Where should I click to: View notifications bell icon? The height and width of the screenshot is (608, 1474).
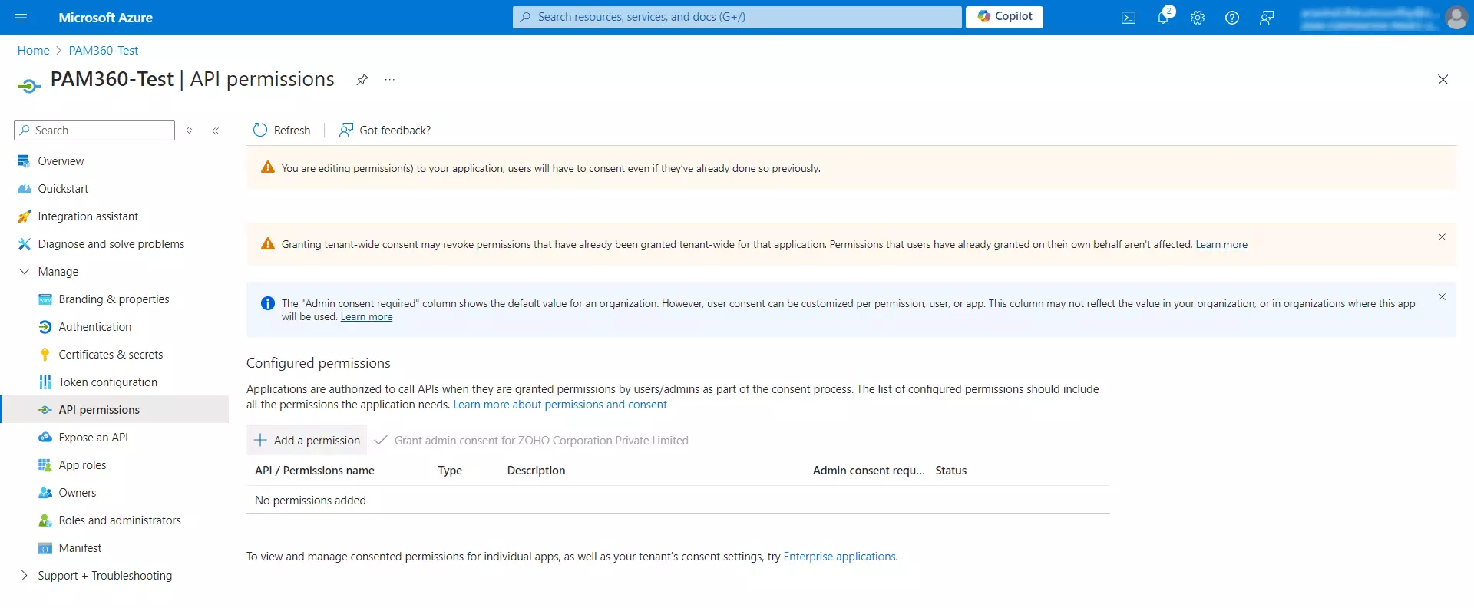pos(1163,18)
